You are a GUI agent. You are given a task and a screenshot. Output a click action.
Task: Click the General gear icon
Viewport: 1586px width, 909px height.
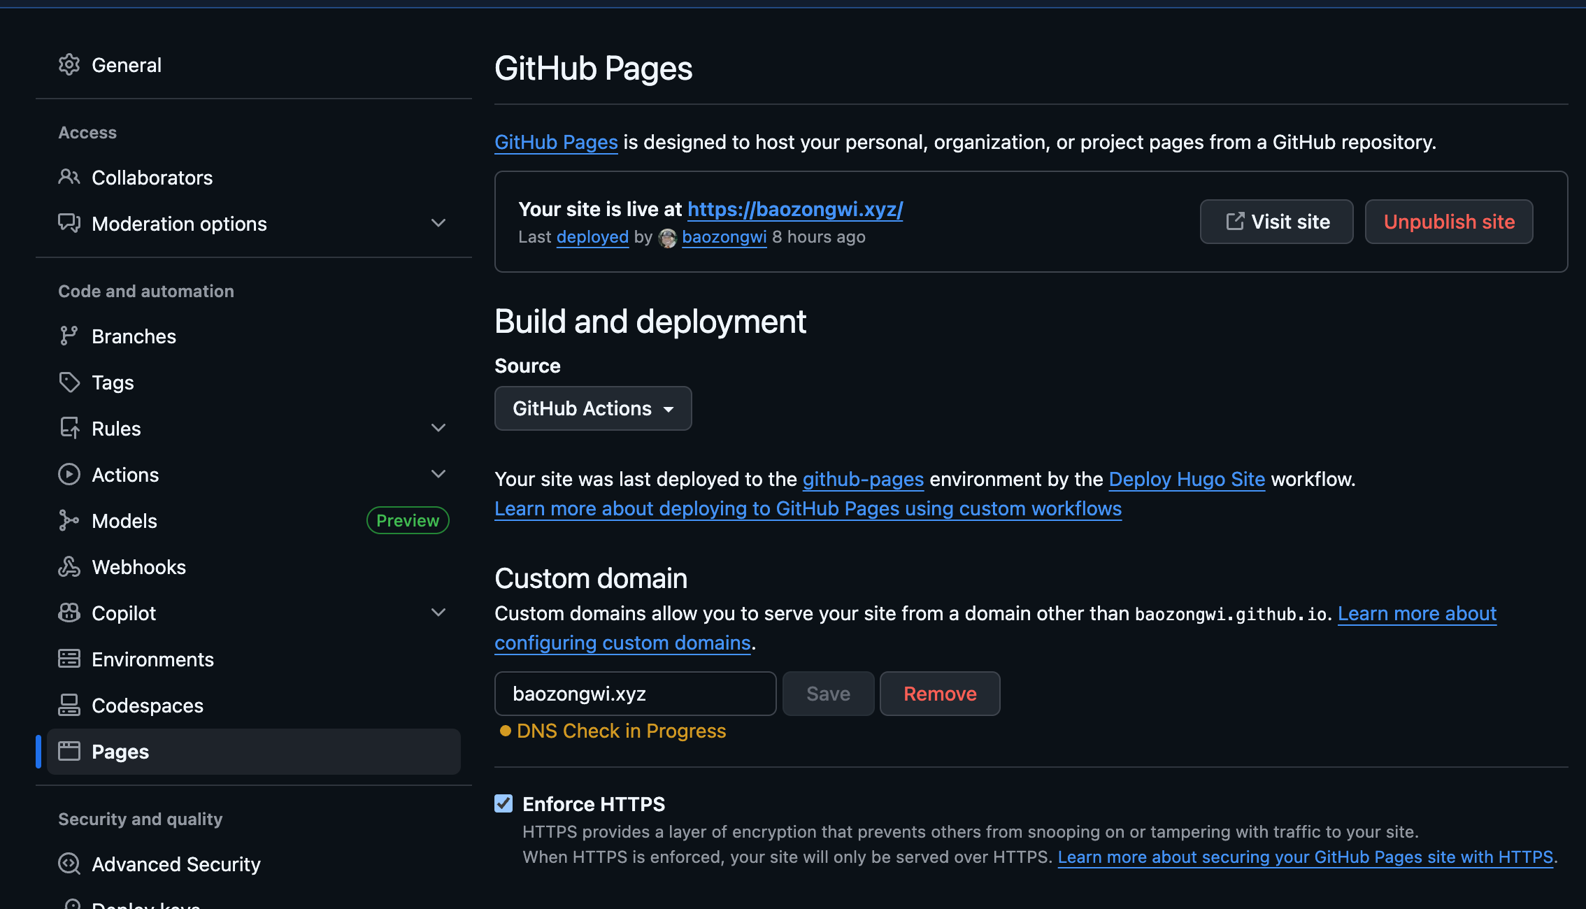(69, 65)
